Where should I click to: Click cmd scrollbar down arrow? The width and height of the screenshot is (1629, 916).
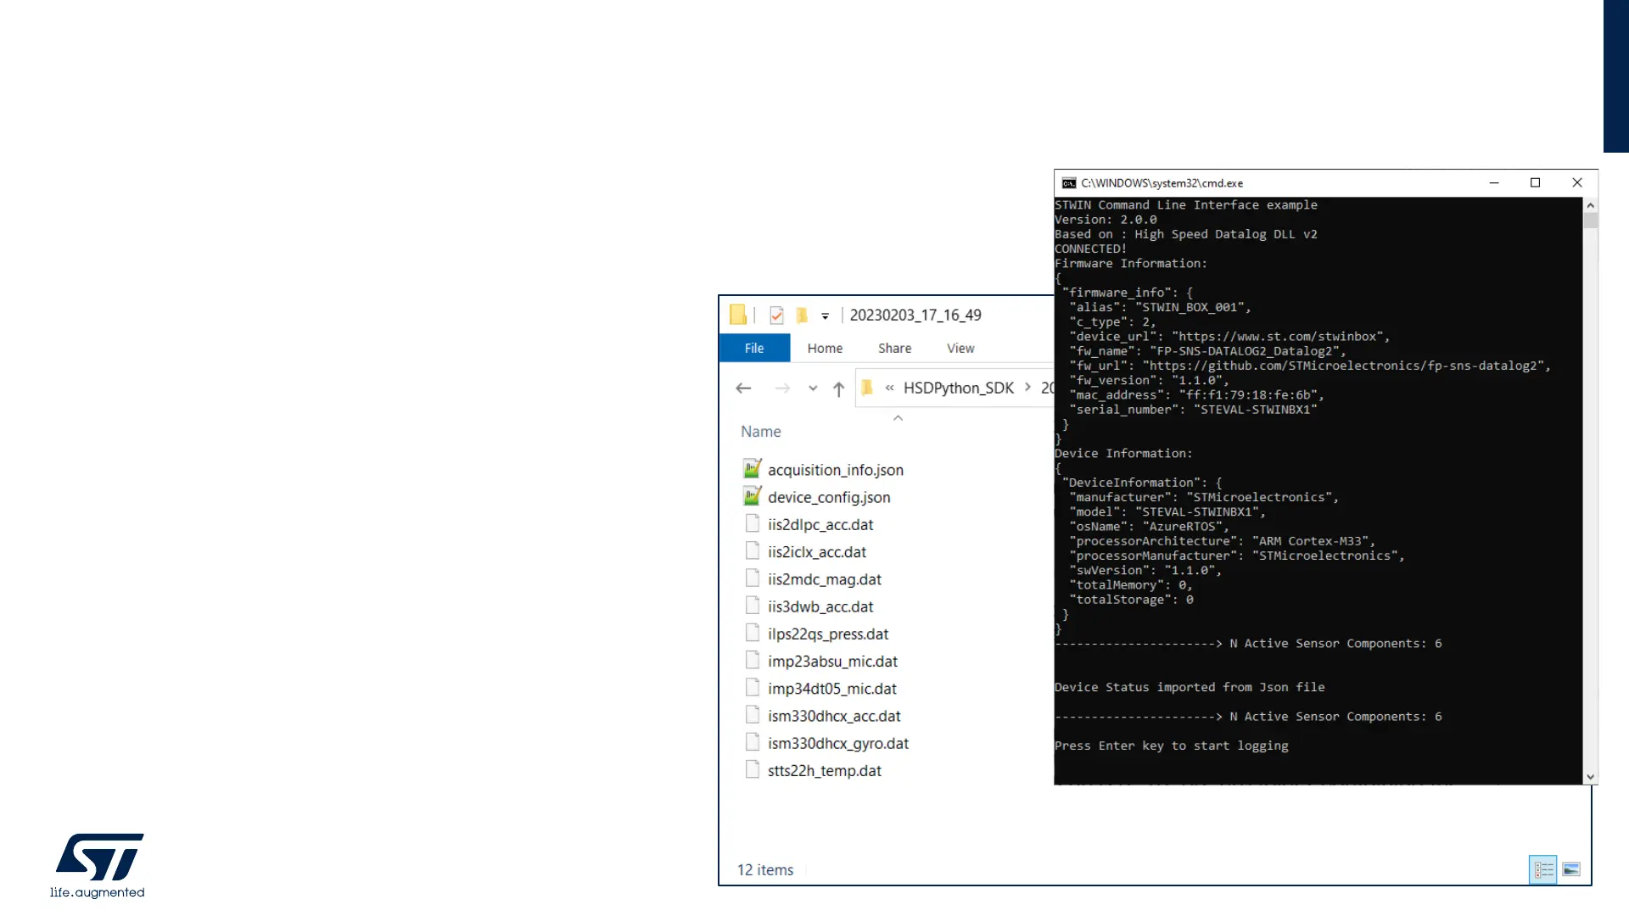point(1591,777)
